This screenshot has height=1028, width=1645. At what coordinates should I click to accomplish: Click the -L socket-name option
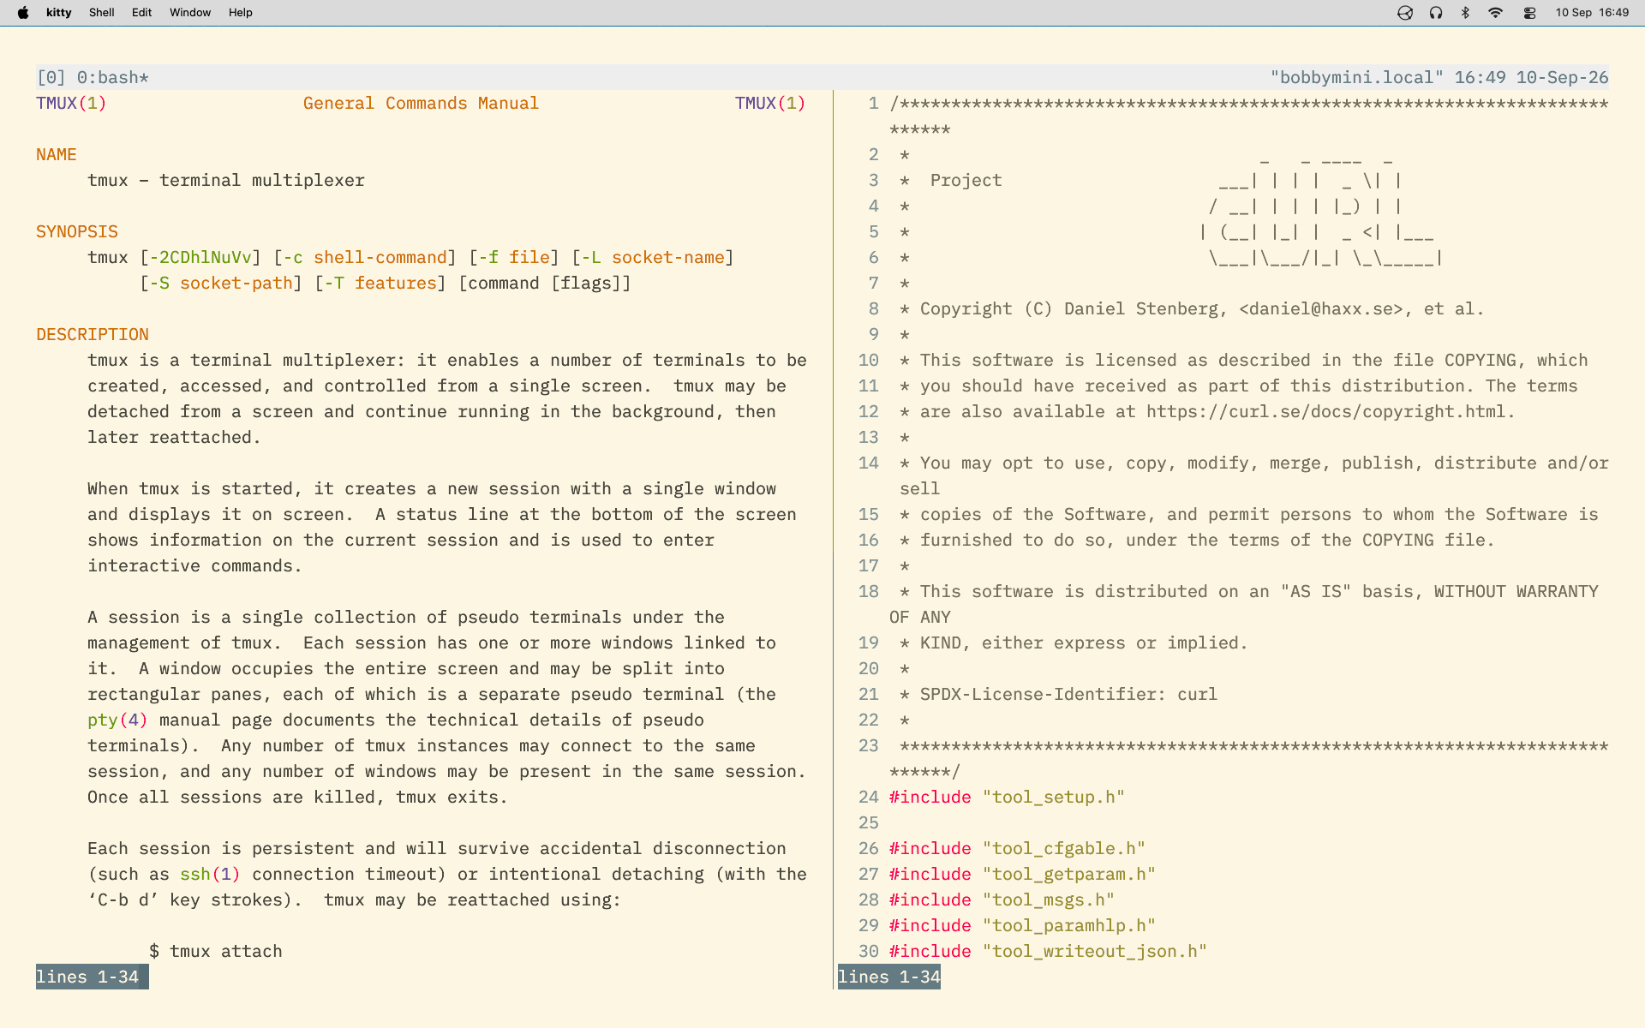(653, 258)
